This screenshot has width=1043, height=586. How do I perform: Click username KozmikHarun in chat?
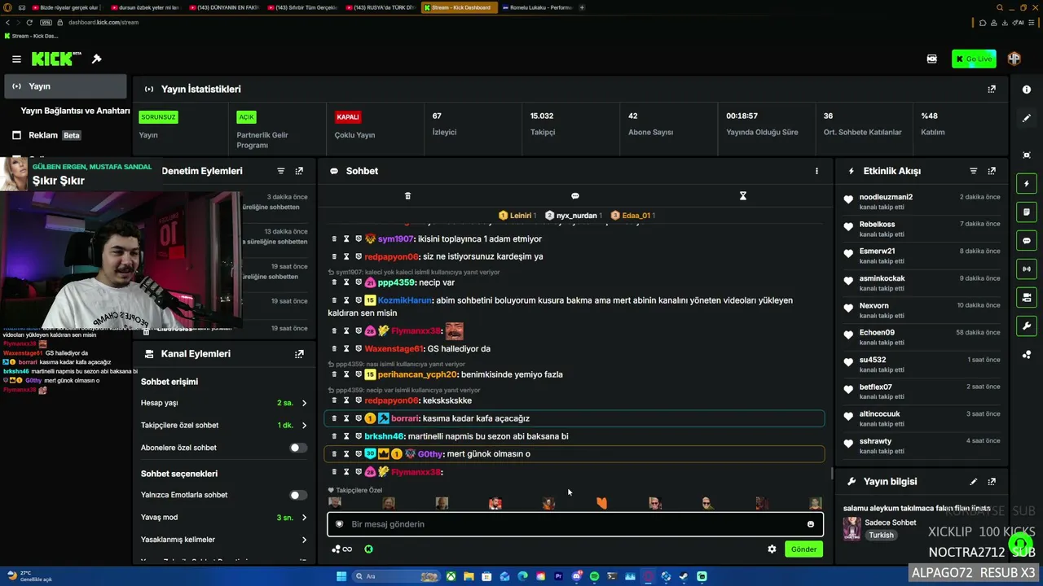click(x=405, y=300)
